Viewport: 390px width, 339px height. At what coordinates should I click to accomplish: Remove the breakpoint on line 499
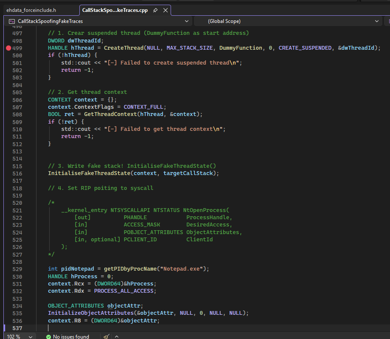(8, 48)
